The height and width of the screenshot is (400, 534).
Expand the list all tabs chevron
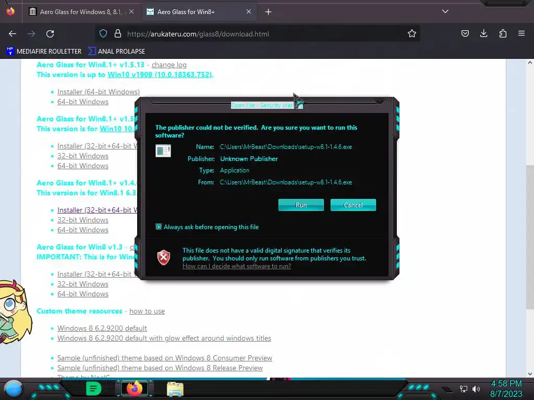445,11
